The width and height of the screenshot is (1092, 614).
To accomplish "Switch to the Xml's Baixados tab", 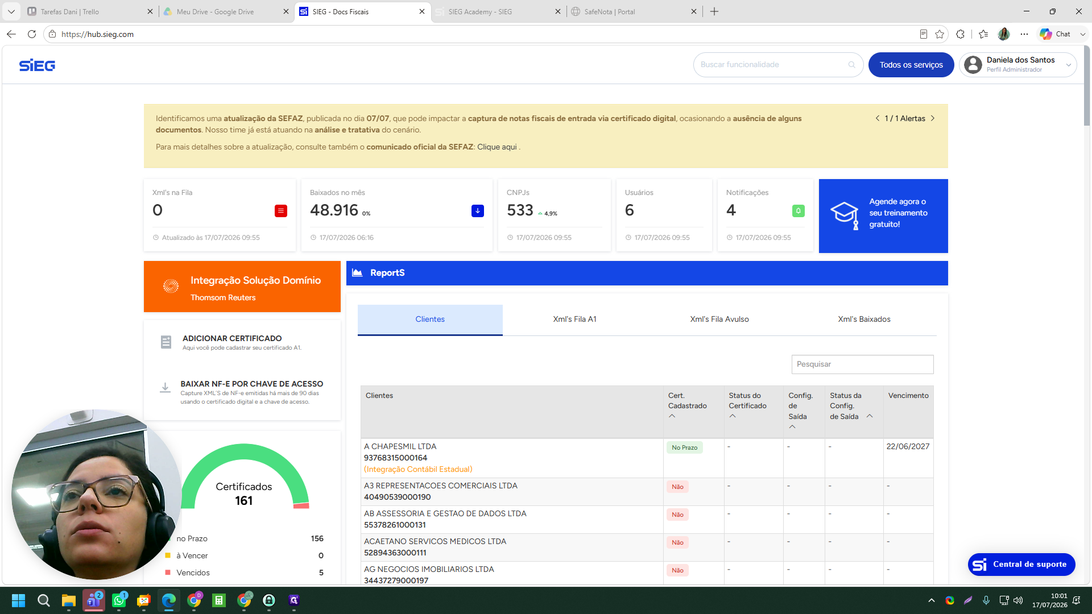I will [x=864, y=320].
